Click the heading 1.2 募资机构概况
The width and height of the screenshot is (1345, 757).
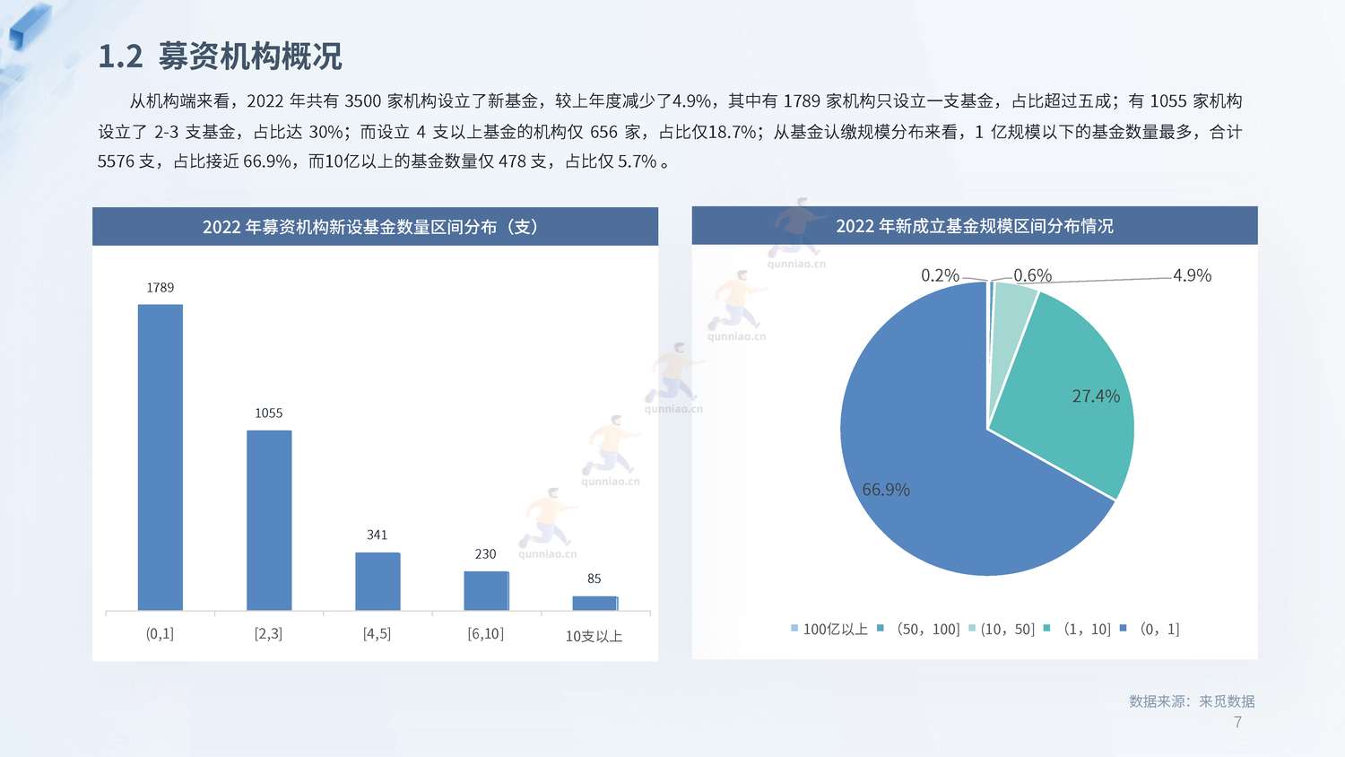(220, 57)
